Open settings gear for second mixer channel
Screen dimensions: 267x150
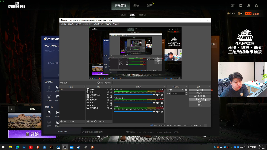(162, 103)
